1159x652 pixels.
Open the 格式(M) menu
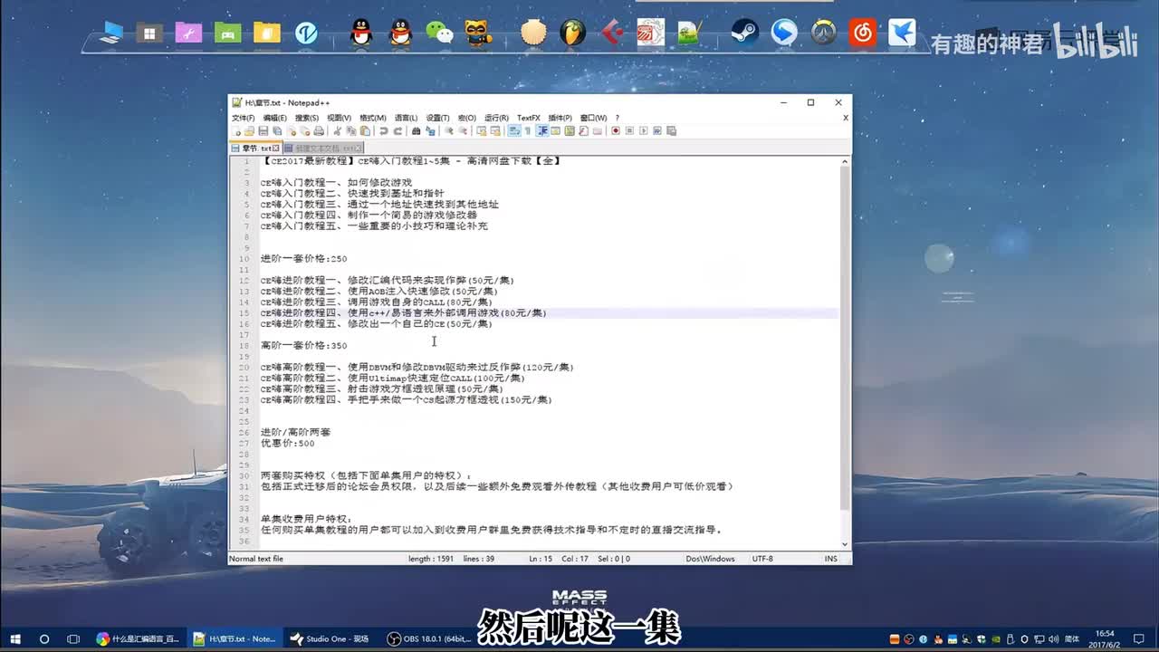(373, 118)
